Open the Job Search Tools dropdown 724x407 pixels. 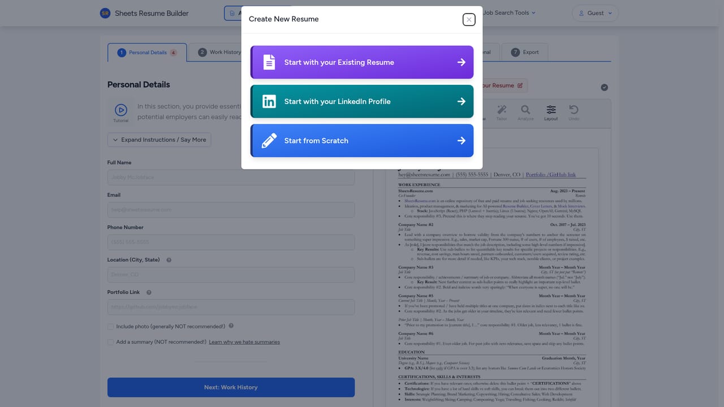click(509, 12)
